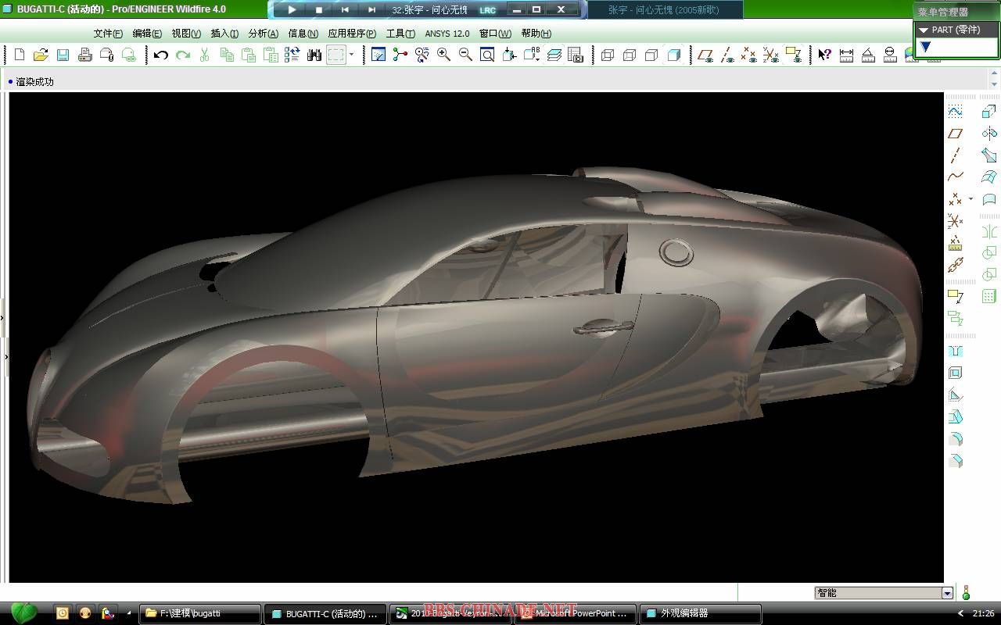The width and height of the screenshot is (1001, 625).
Task: Open the Layers stack icon
Action: point(554,55)
